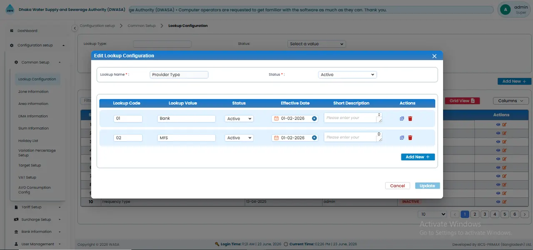The height and width of the screenshot is (250, 533).
Task: Collapse the Configuration setup menu arrow
Action: [63, 45]
